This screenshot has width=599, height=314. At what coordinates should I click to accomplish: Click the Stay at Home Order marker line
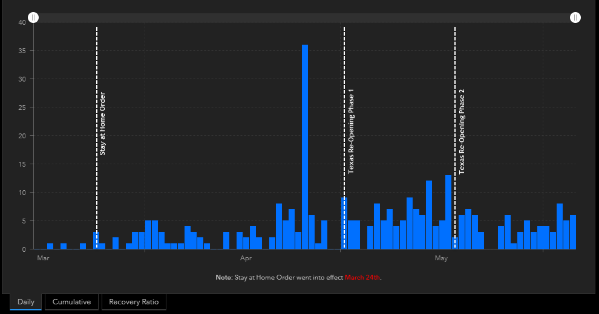pyautogui.click(x=97, y=138)
